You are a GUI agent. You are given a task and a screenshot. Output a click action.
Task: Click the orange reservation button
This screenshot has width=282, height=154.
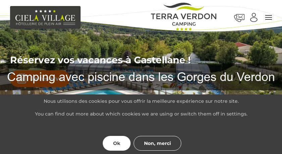coord(40,79)
